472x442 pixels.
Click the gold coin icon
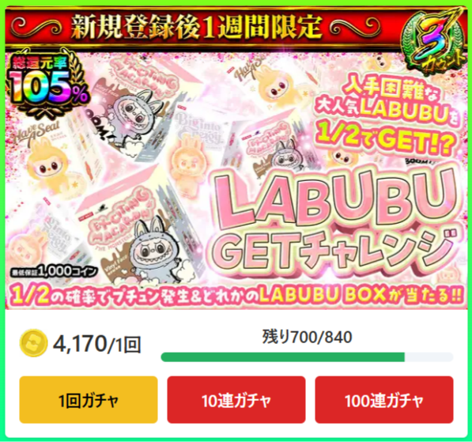(33, 343)
